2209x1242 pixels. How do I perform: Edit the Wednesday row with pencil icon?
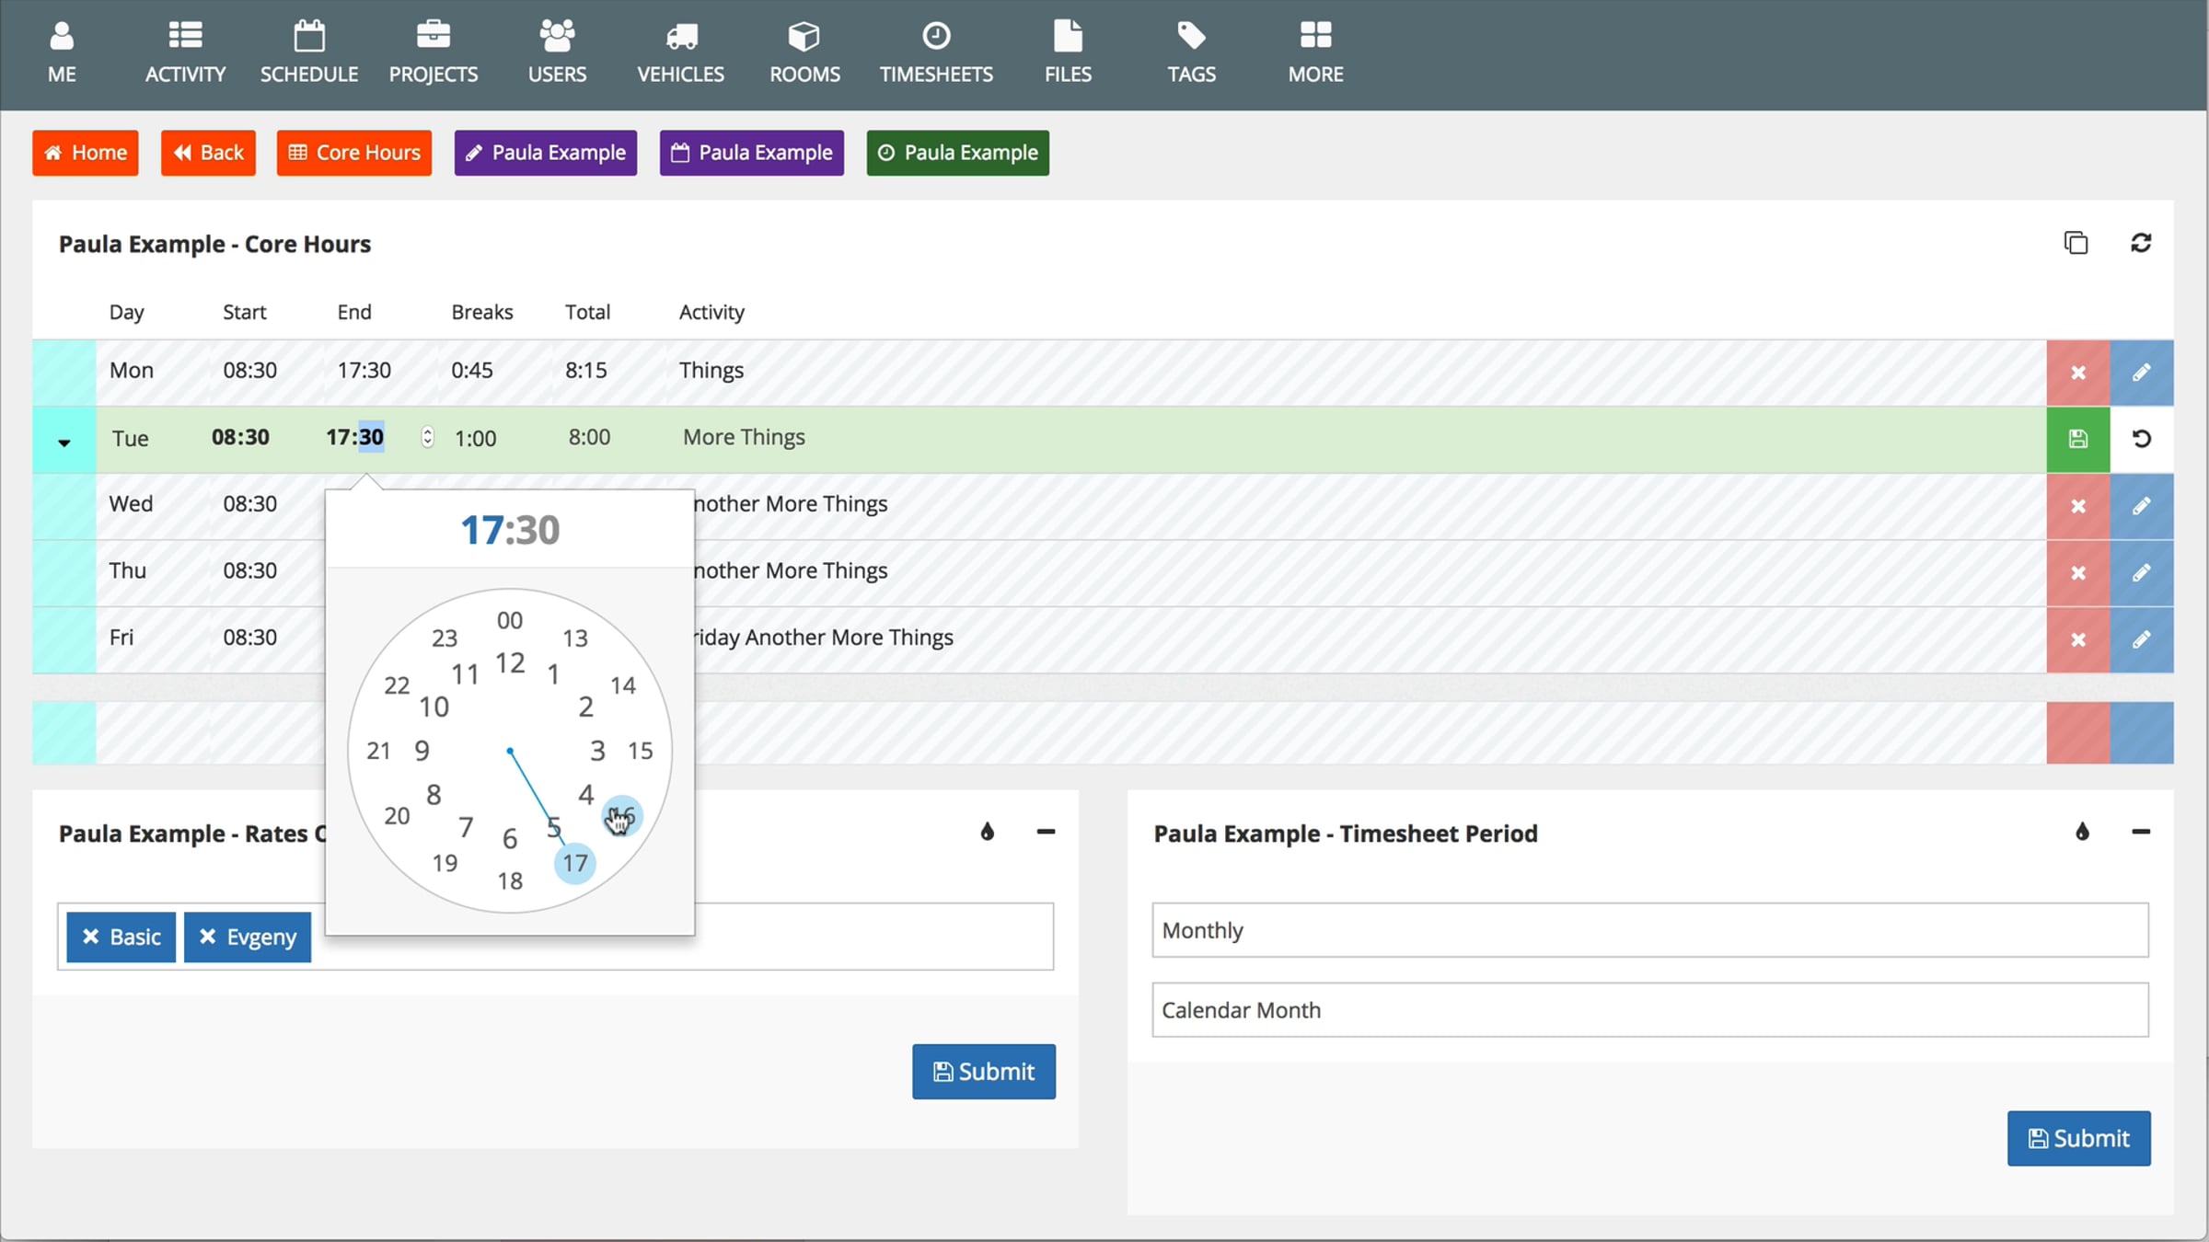click(x=2142, y=506)
